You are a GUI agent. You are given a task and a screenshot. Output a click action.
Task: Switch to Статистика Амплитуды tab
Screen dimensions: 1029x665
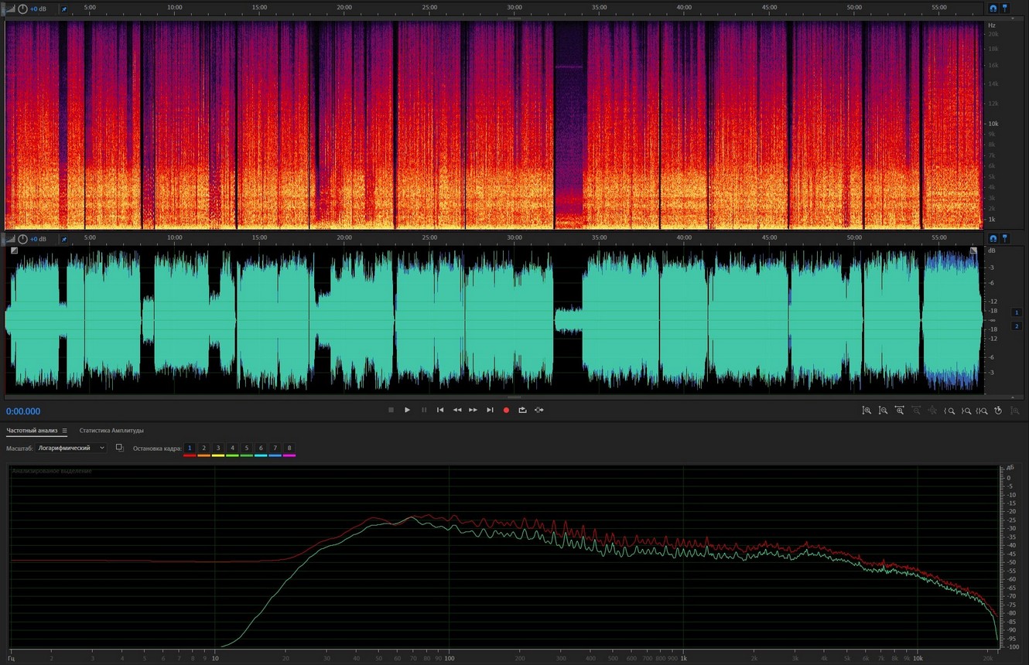111,431
